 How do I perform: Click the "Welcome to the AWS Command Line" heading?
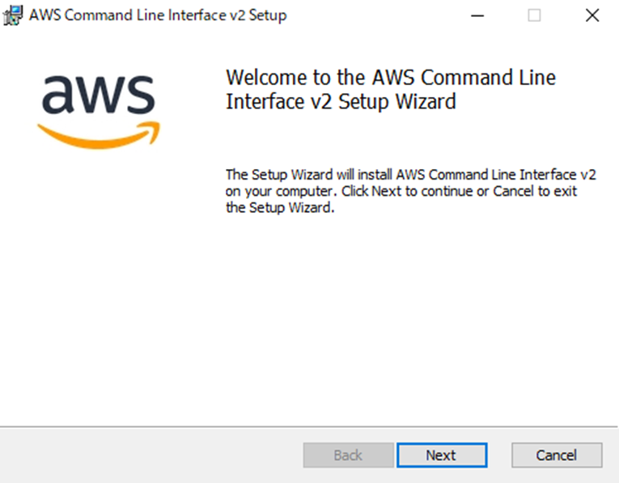(x=391, y=78)
